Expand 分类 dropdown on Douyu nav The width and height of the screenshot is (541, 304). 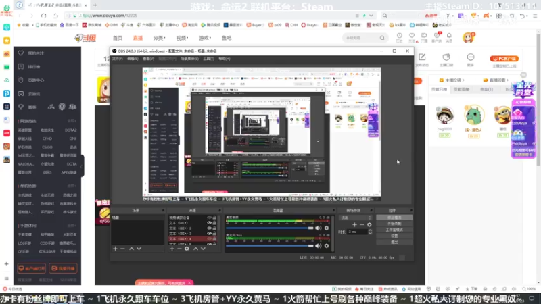[x=159, y=38]
